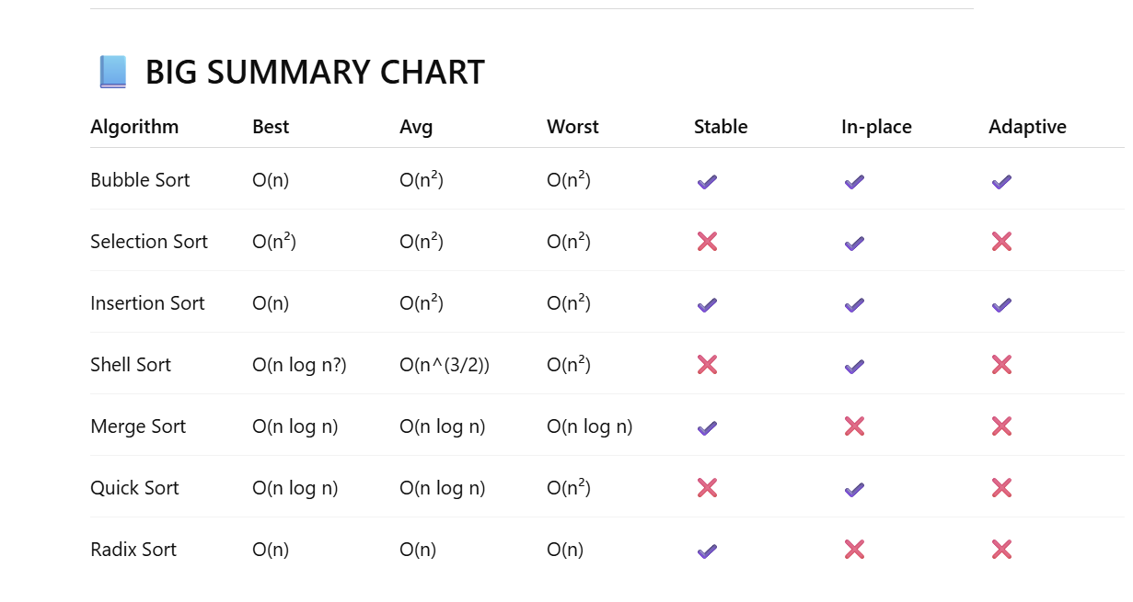
Task: Click the Merge Sort row label
Action: pos(138,426)
